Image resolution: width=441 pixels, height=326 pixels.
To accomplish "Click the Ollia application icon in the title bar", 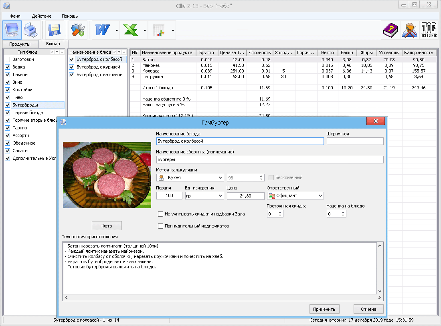I will [6, 6].
